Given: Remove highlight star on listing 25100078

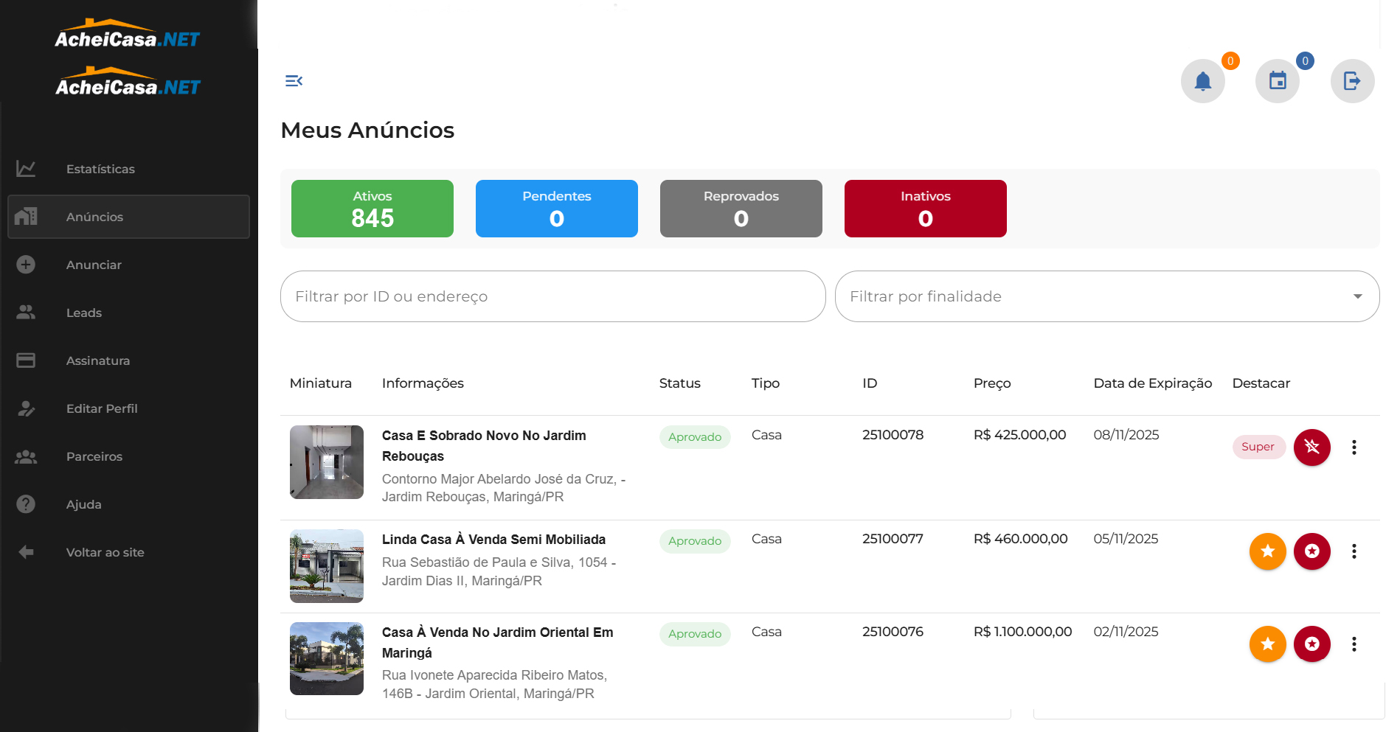Looking at the screenshot, I should pos(1311,447).
